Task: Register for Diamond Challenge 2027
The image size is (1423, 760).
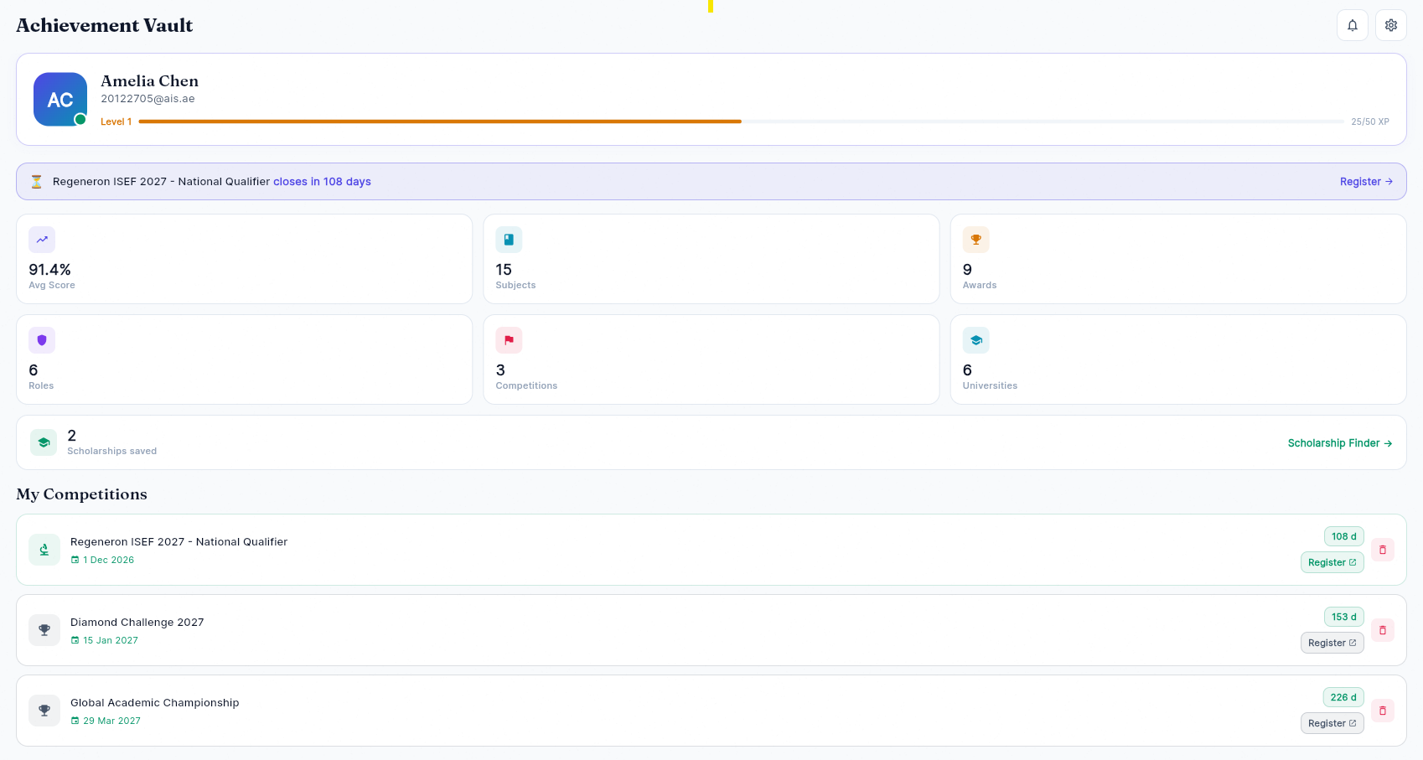Action: 1332,643
